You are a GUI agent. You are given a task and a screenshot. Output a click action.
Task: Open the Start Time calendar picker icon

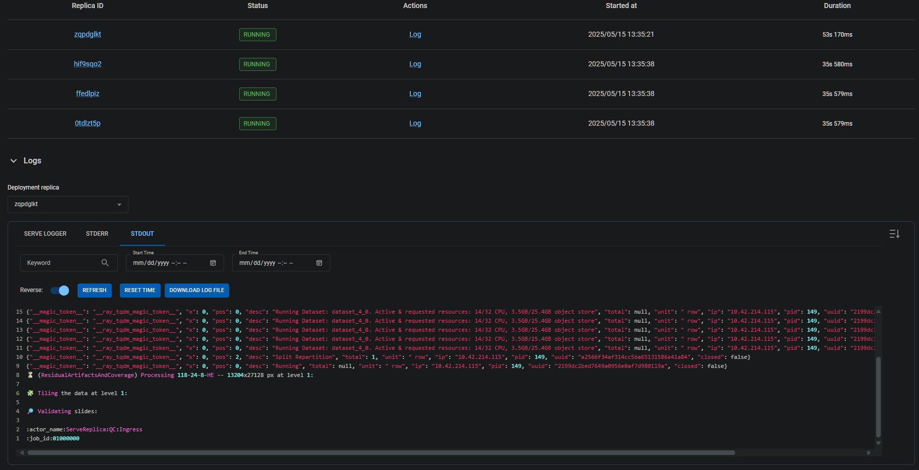click(x=213, y=263)
